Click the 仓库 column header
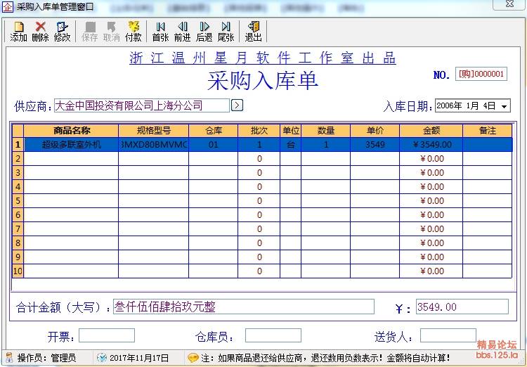Viewport: 527px width, 367px height. pos(214,131)
